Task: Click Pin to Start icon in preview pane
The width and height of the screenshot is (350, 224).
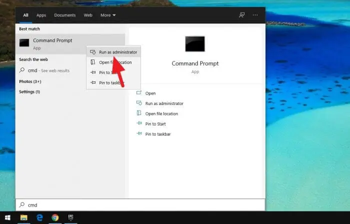Action: [x=139, y=123]
